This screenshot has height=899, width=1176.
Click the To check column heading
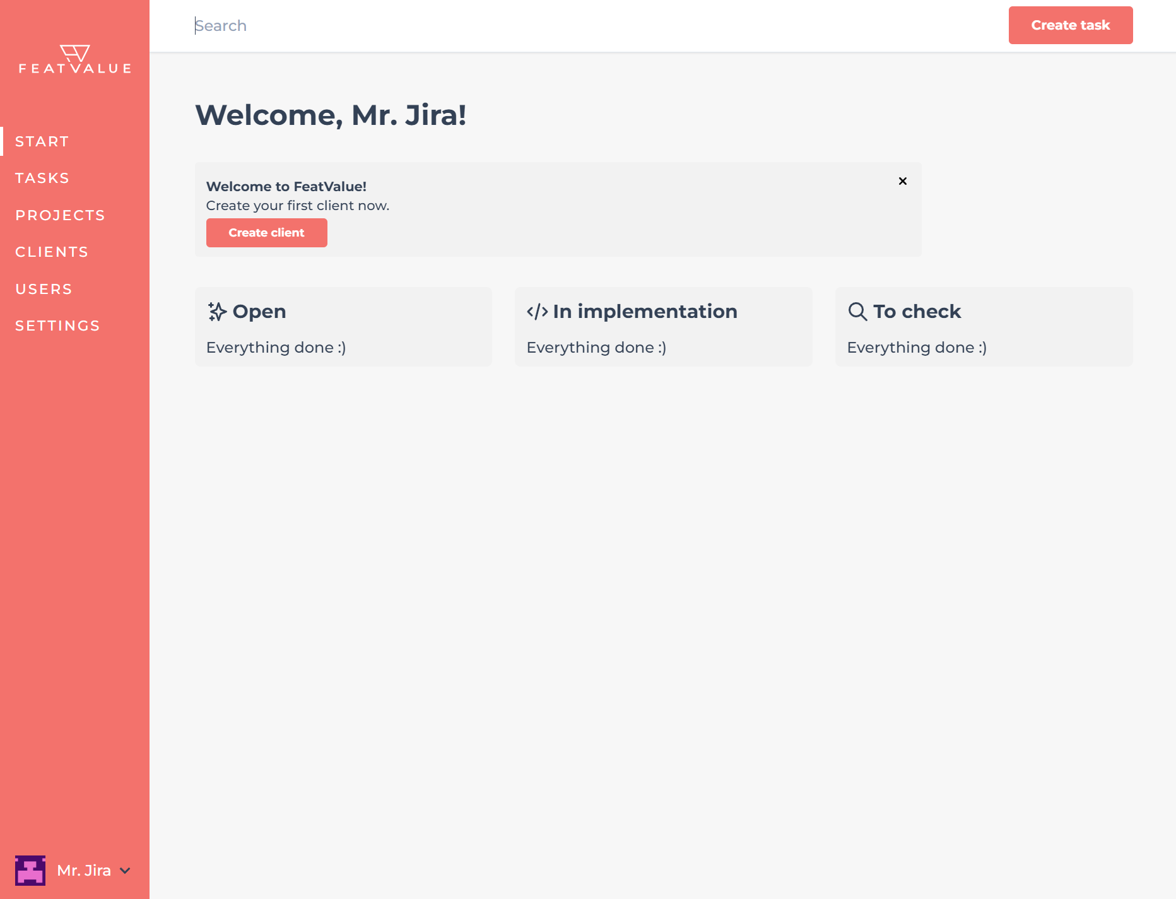coord(917,312)
